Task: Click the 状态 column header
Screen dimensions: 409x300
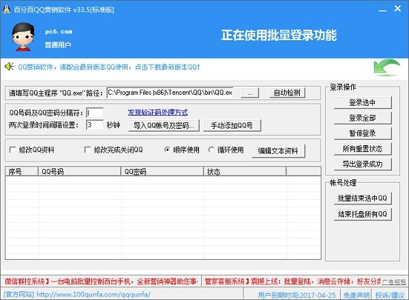Action: pyautogui.click(x=245, y=171)
